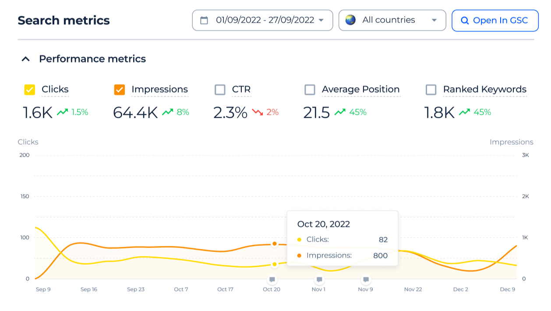Screen dimensions: 551x311
Task: Enable the Ranked Keywords checkbox
Action: pos(431,90)
